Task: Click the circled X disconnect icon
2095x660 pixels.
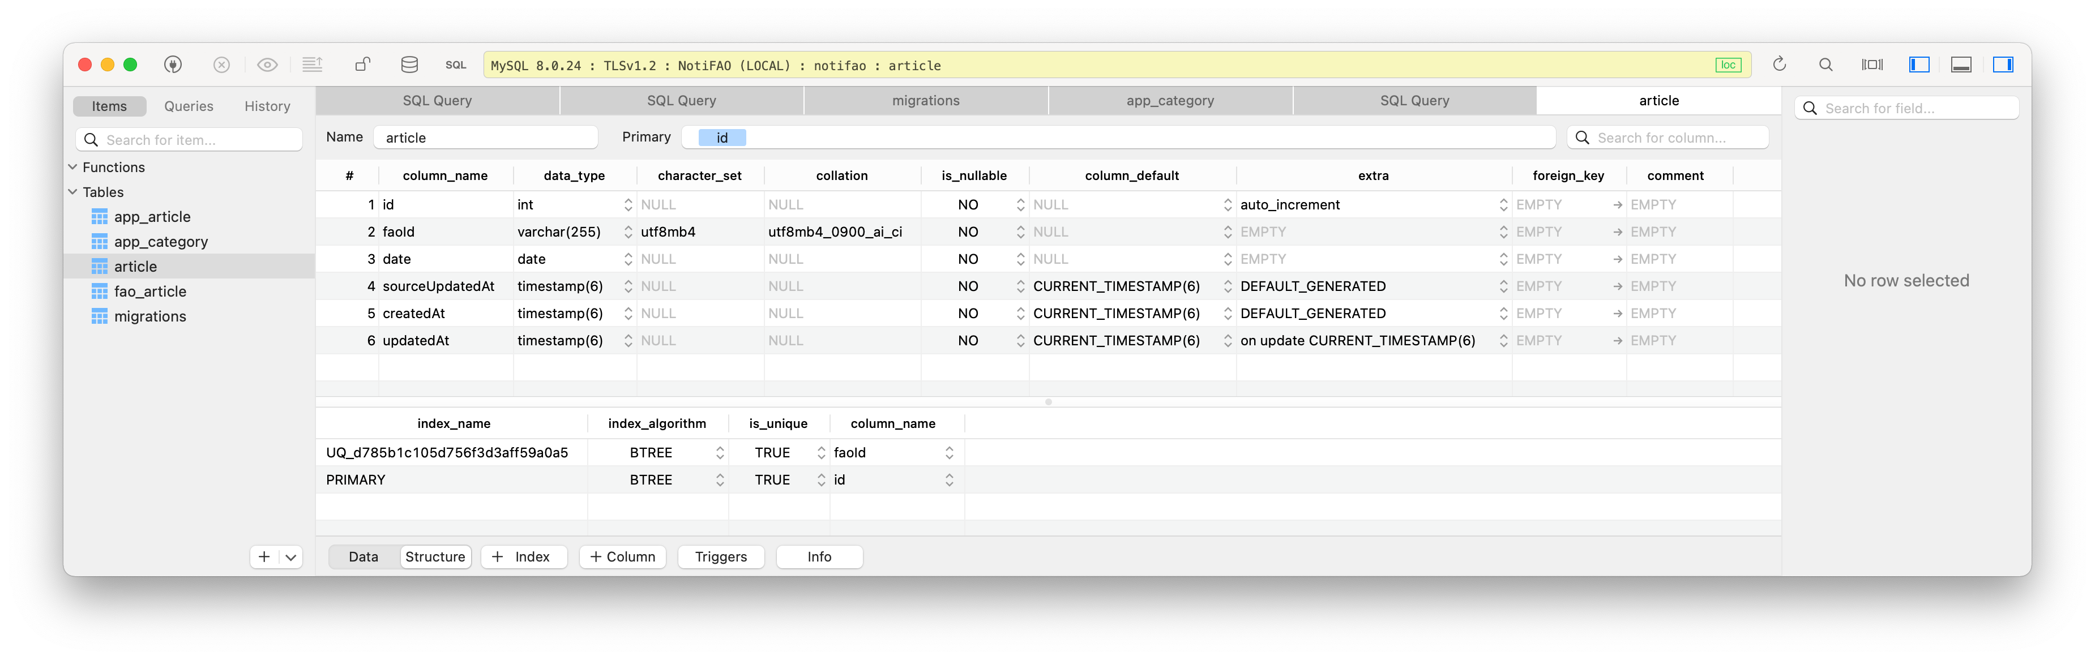Action: point(221,64)
